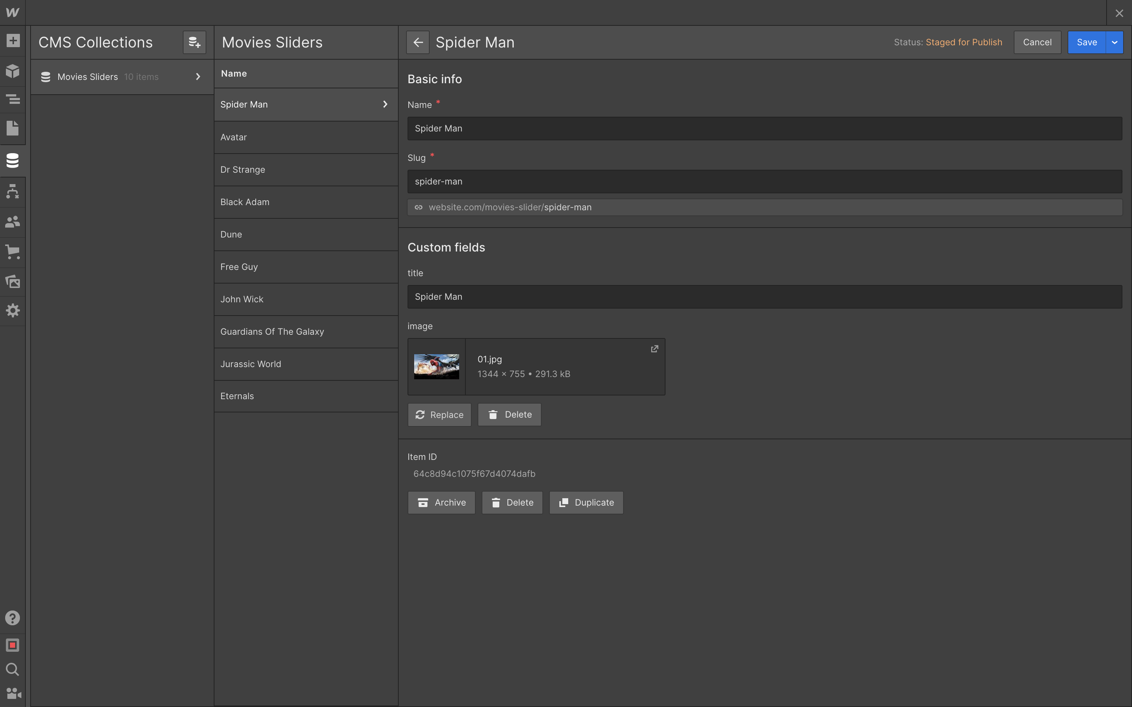Open the Settings gear panel

coord(13,310)
